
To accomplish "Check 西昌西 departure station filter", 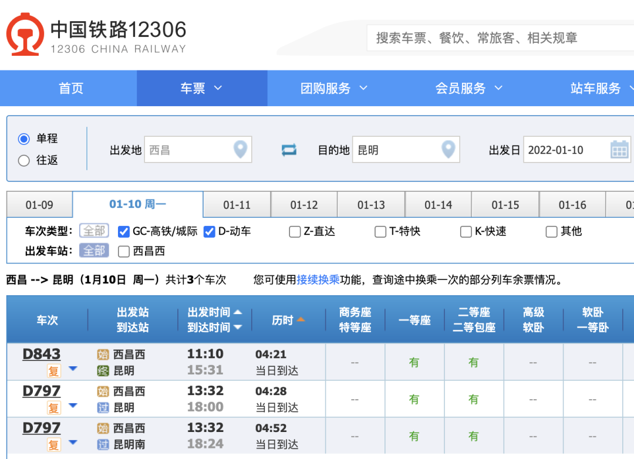I will tap(124, 252).
